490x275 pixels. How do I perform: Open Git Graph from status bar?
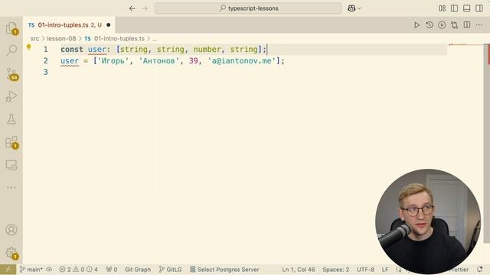[138, 270]
